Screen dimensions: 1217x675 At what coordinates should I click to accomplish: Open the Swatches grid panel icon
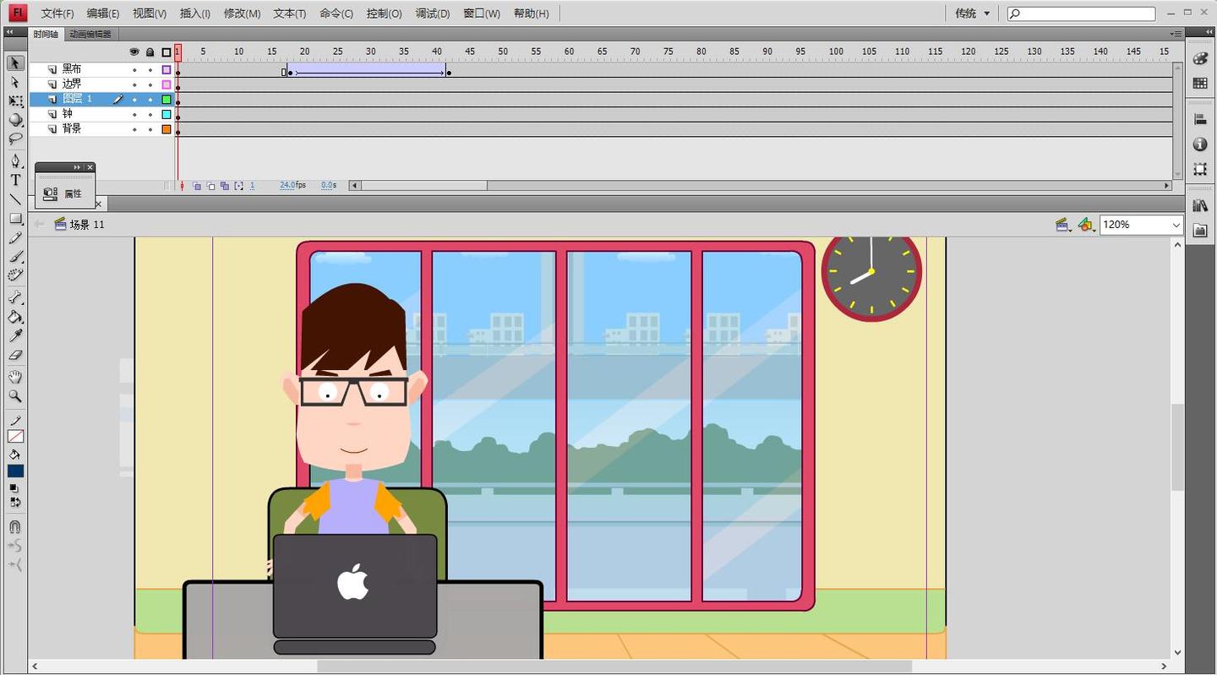(x=1200, y=83)
